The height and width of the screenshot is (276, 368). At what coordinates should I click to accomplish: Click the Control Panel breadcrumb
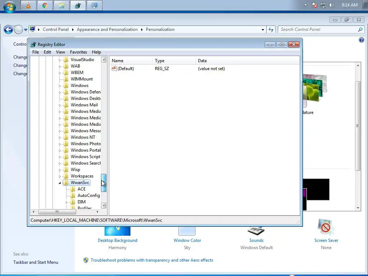(56, 29)
